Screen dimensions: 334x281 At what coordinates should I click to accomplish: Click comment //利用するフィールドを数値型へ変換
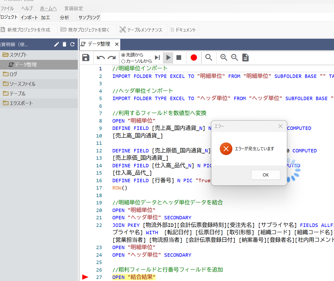point(159,113)
